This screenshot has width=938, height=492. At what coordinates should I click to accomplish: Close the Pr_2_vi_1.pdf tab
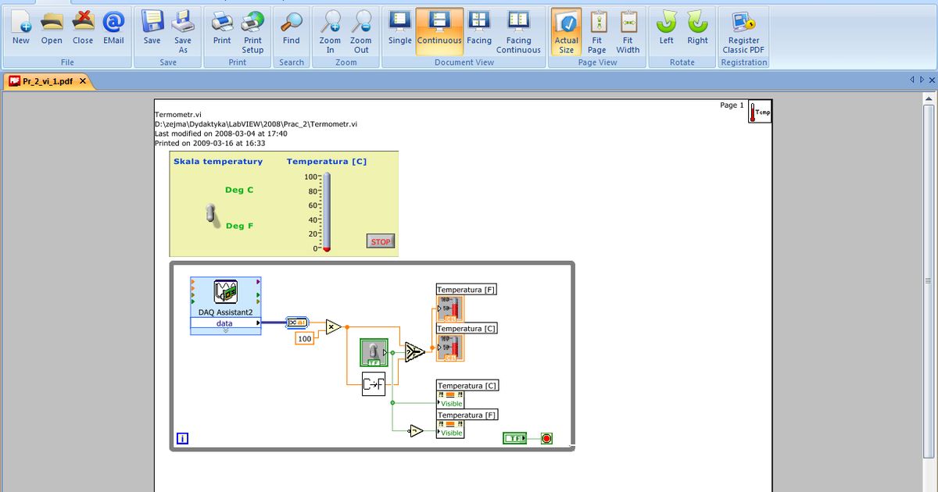[x=82, y=80]
